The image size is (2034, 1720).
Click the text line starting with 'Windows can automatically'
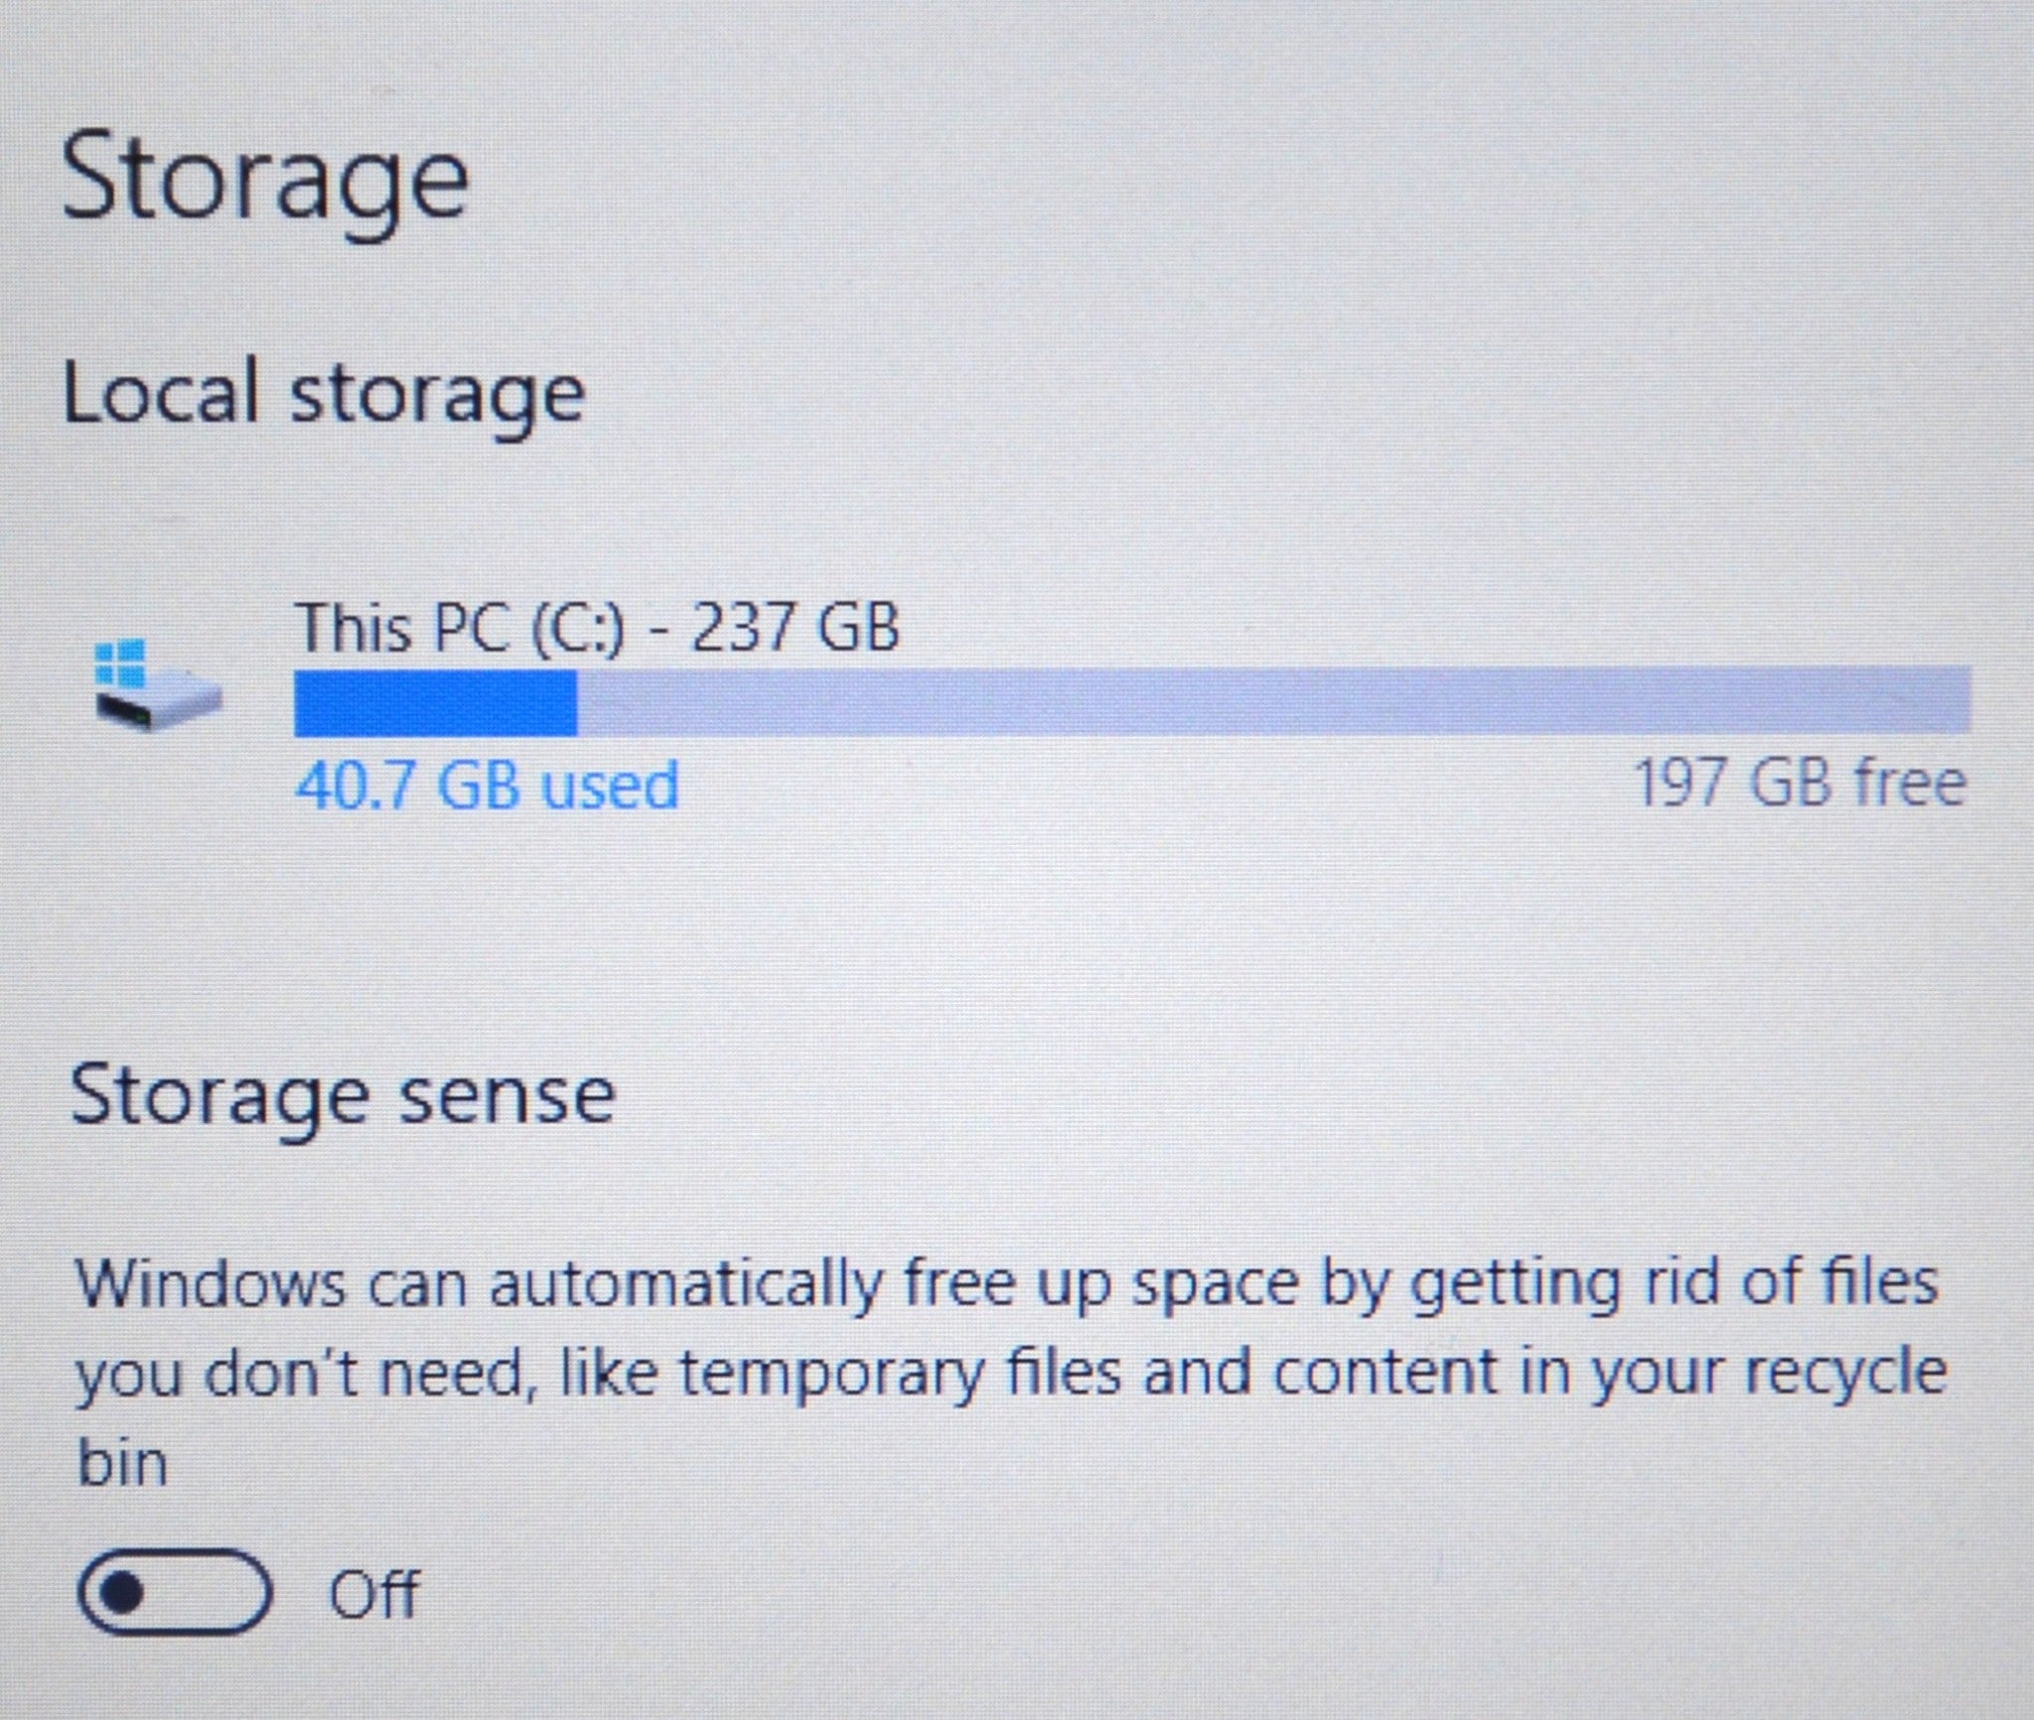pos(1007,1286)
